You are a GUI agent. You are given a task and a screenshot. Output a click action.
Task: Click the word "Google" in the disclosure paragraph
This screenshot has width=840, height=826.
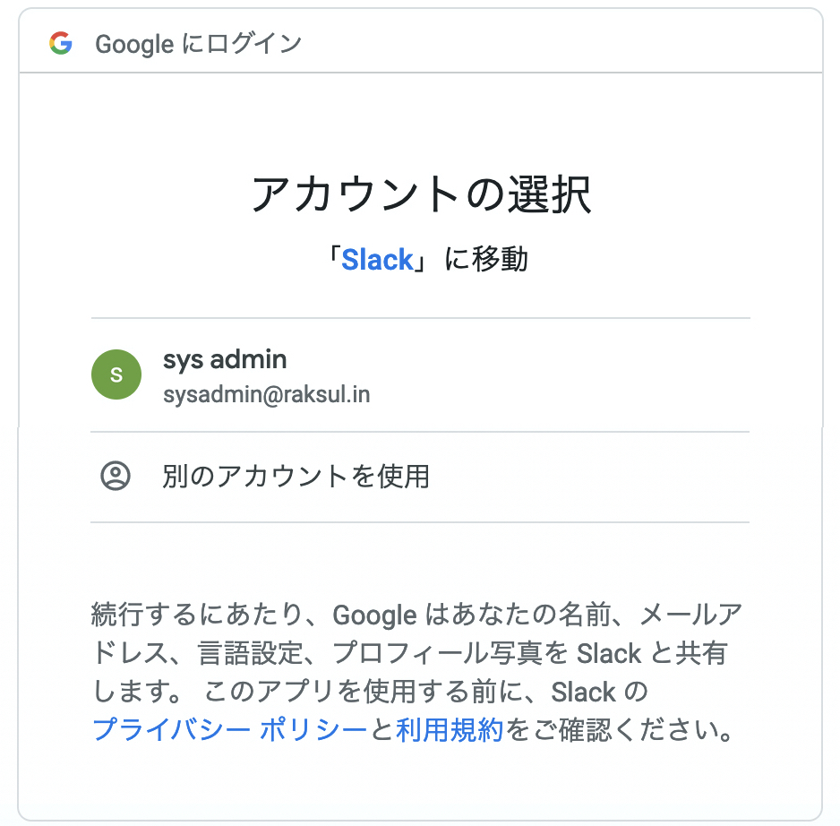374,615
